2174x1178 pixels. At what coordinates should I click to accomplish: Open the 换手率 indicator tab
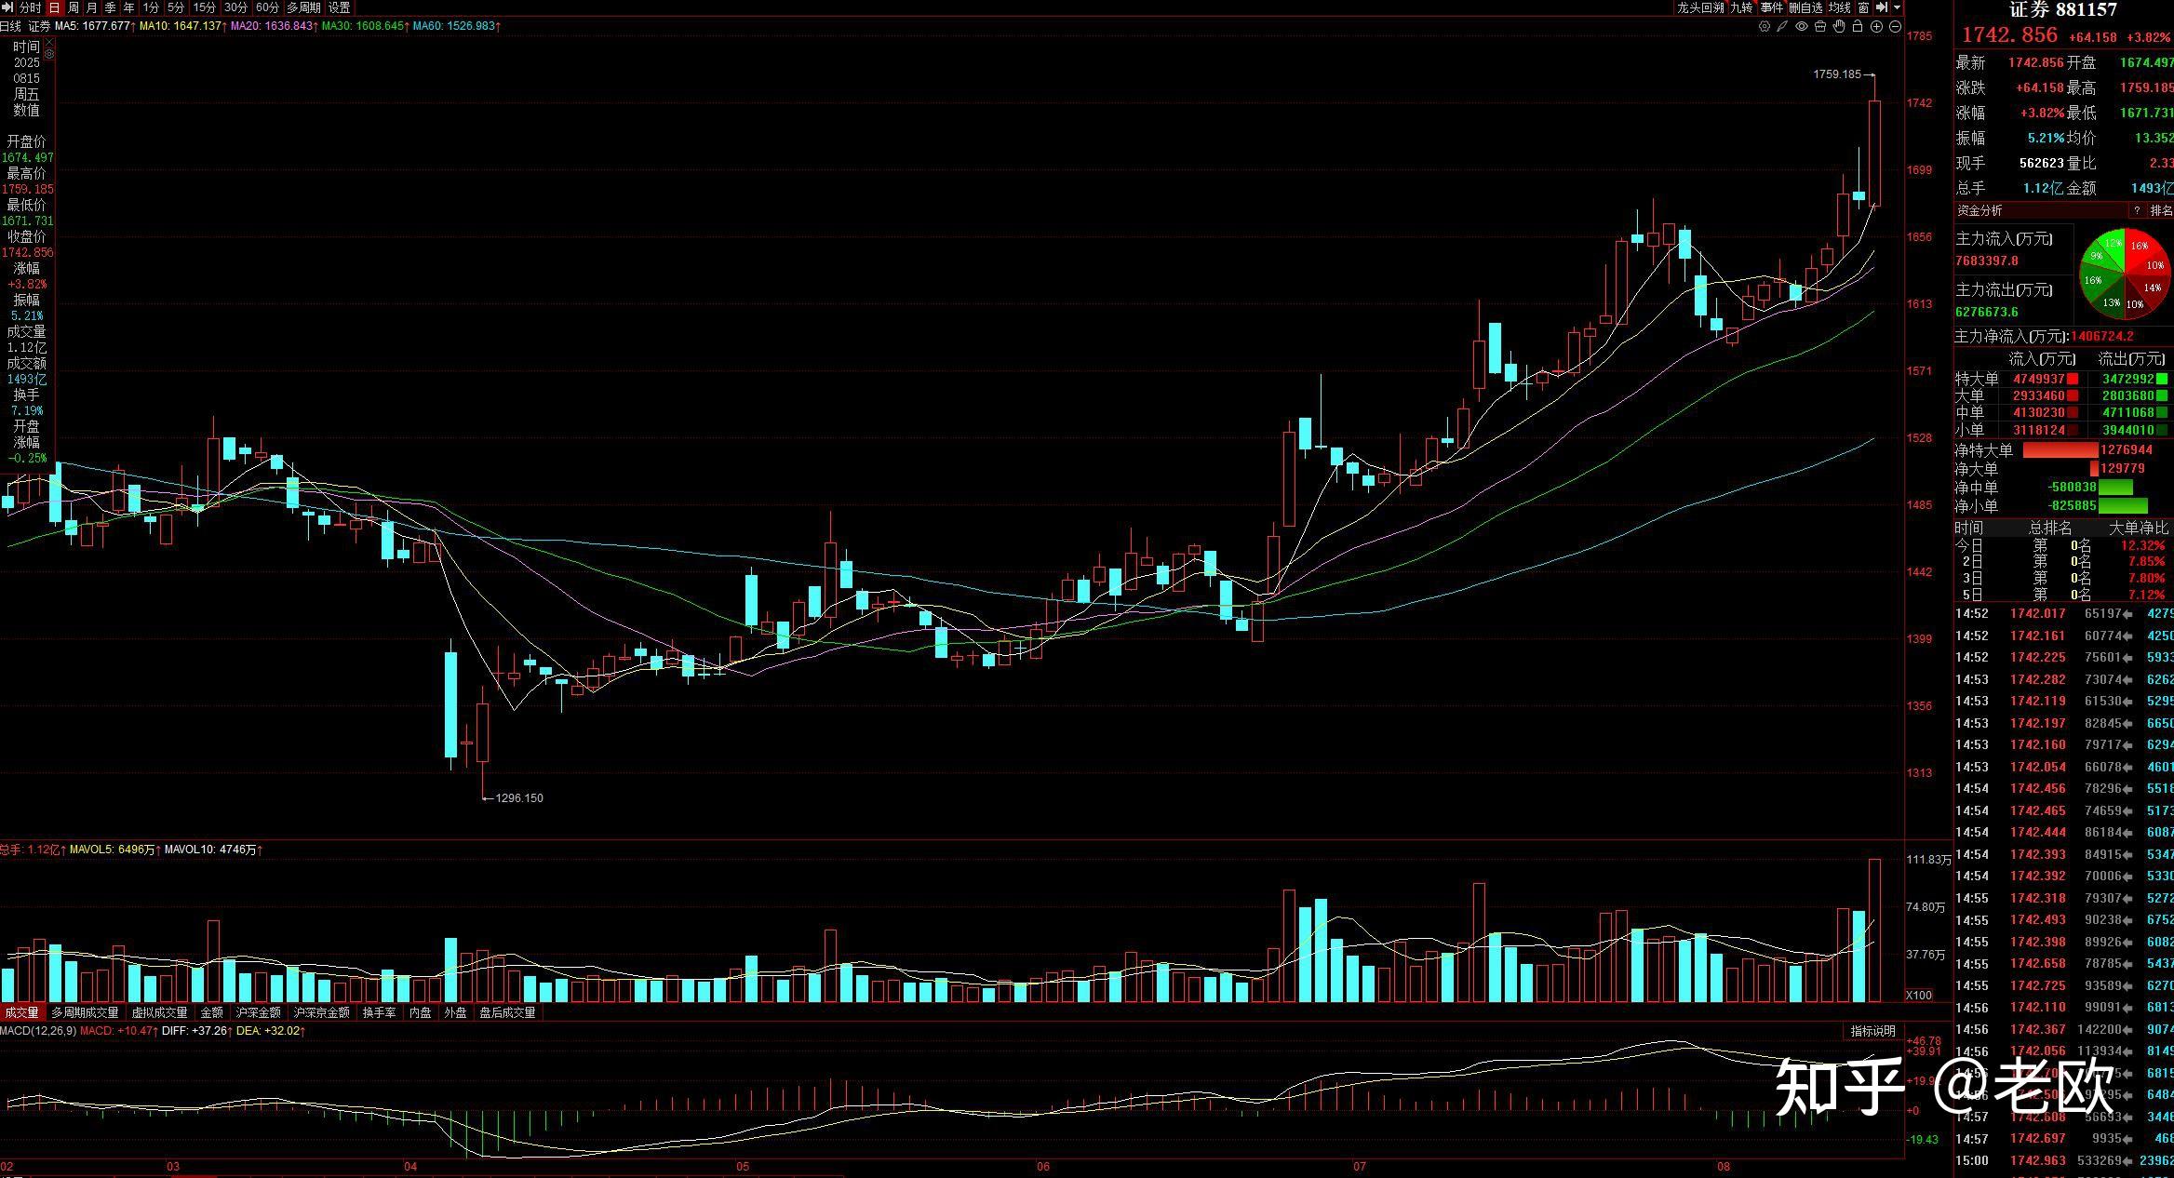(379, 1012)
